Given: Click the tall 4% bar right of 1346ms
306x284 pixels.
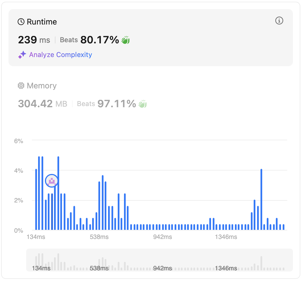Looking at the screenshot, I should pyautogui.click(x=261, y=199).
